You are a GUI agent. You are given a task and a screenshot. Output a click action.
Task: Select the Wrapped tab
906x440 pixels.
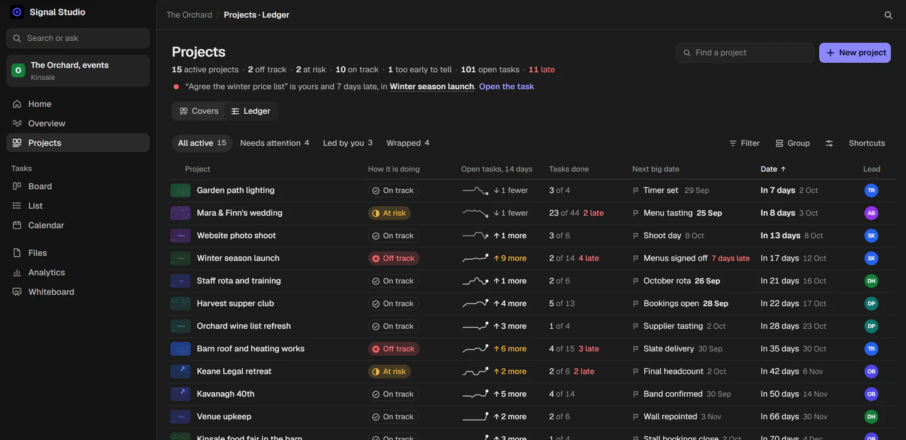pyautogui.click(x=408, y=143)
